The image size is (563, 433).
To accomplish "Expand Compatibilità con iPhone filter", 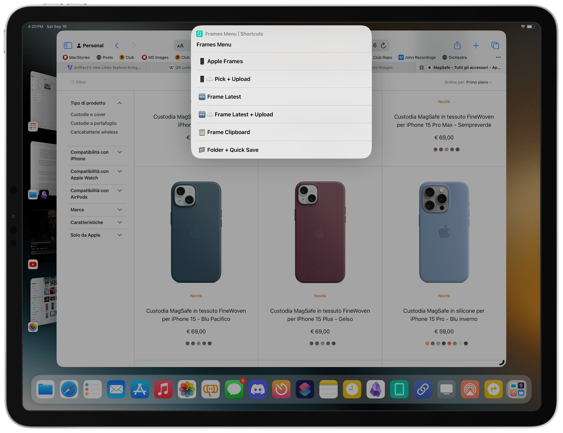I will tap(120, 152).
